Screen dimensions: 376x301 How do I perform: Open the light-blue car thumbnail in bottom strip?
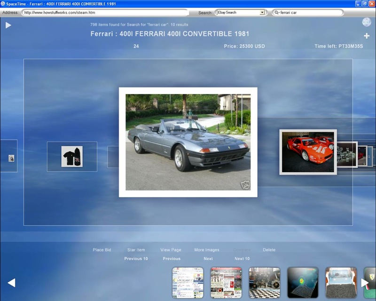[x=341, y=283]
